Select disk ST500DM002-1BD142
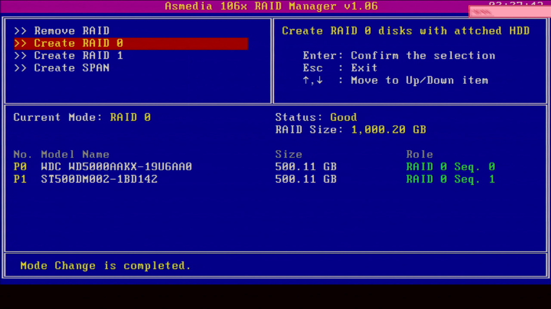 (99, 179)
